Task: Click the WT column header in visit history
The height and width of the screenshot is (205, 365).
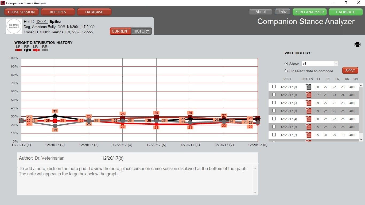Action: [356, 79]
